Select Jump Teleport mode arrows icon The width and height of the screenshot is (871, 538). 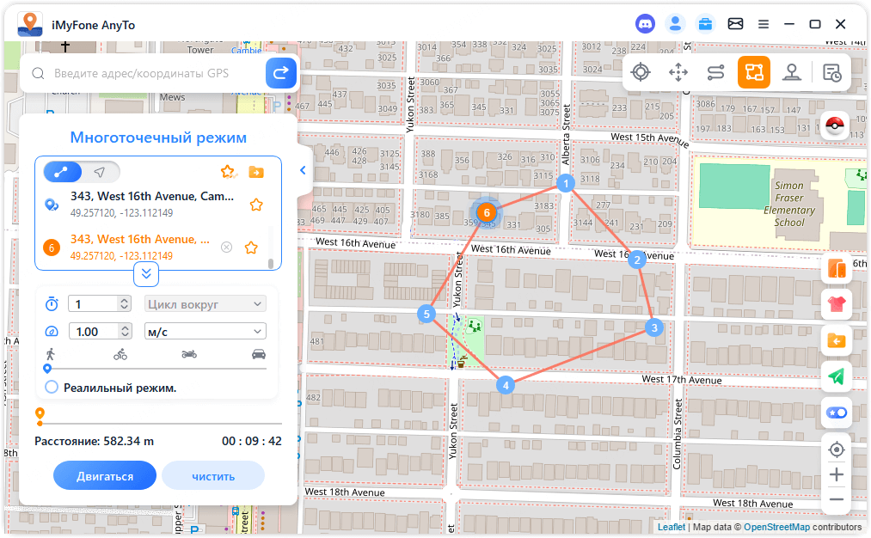(x=678, y=72)
